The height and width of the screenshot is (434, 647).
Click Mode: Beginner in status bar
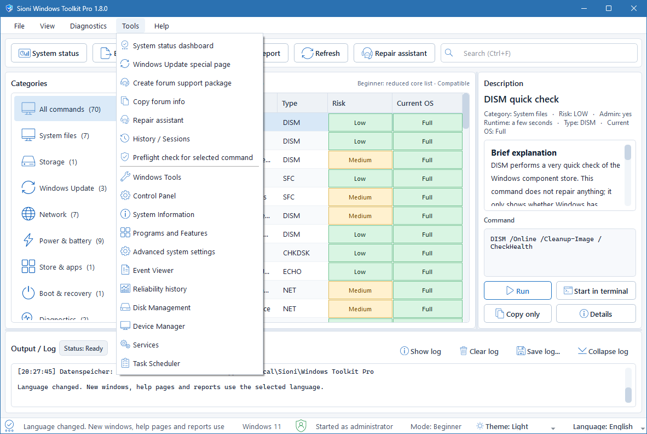(x=436, y=426)
